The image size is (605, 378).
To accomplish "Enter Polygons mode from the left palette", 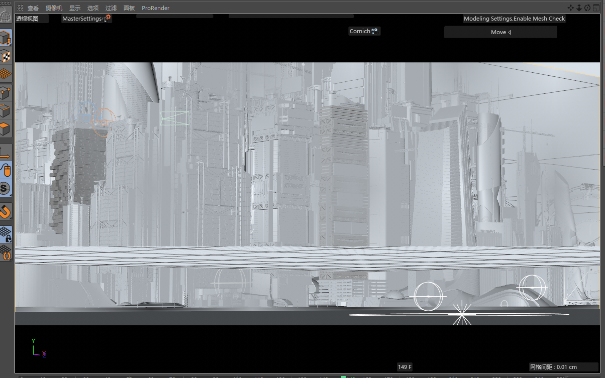I will coord(6,129).
